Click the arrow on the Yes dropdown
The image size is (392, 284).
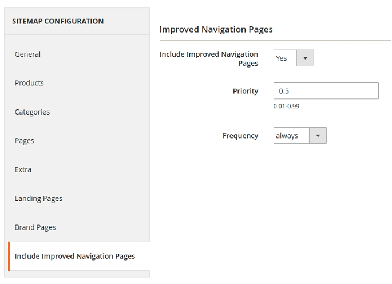(305, 58)
